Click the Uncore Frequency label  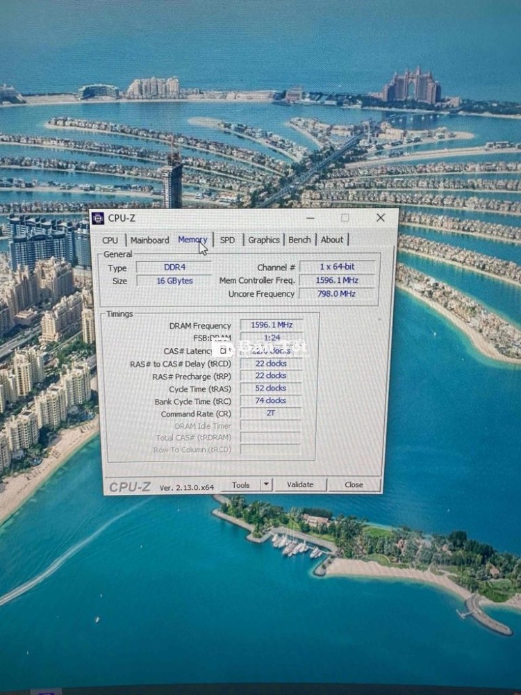tap(261, 294)
